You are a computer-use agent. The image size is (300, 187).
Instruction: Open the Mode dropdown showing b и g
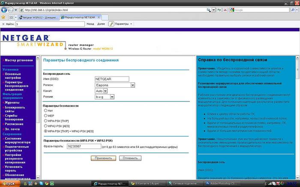[x=104, y=97]
